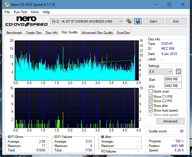
Task: Open the File menu
Action: click(7, 12)
